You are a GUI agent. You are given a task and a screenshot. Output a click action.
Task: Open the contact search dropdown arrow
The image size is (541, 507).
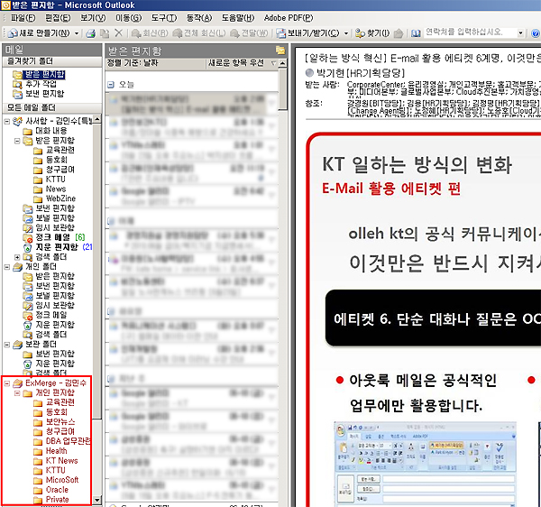[x=520, y=33]
